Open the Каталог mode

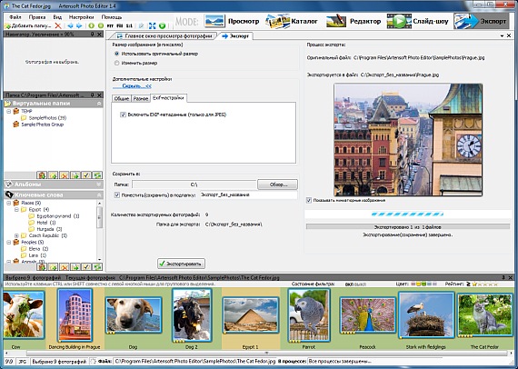click(x=292, y=21)
